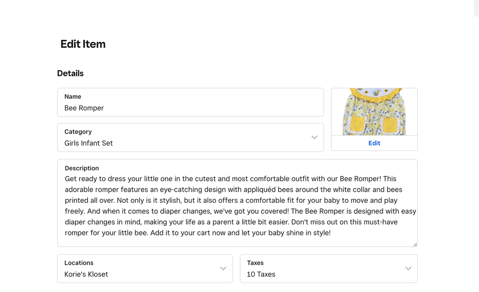Click the Edit link under the product image
The image size is (479, 292).
tap(374, 143)
